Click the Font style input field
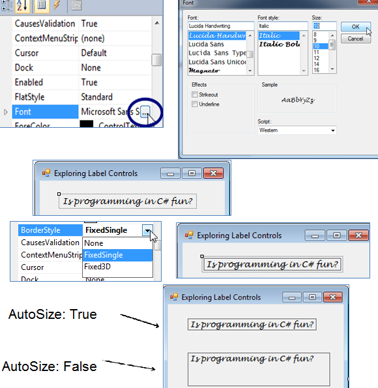 [282, 26]
